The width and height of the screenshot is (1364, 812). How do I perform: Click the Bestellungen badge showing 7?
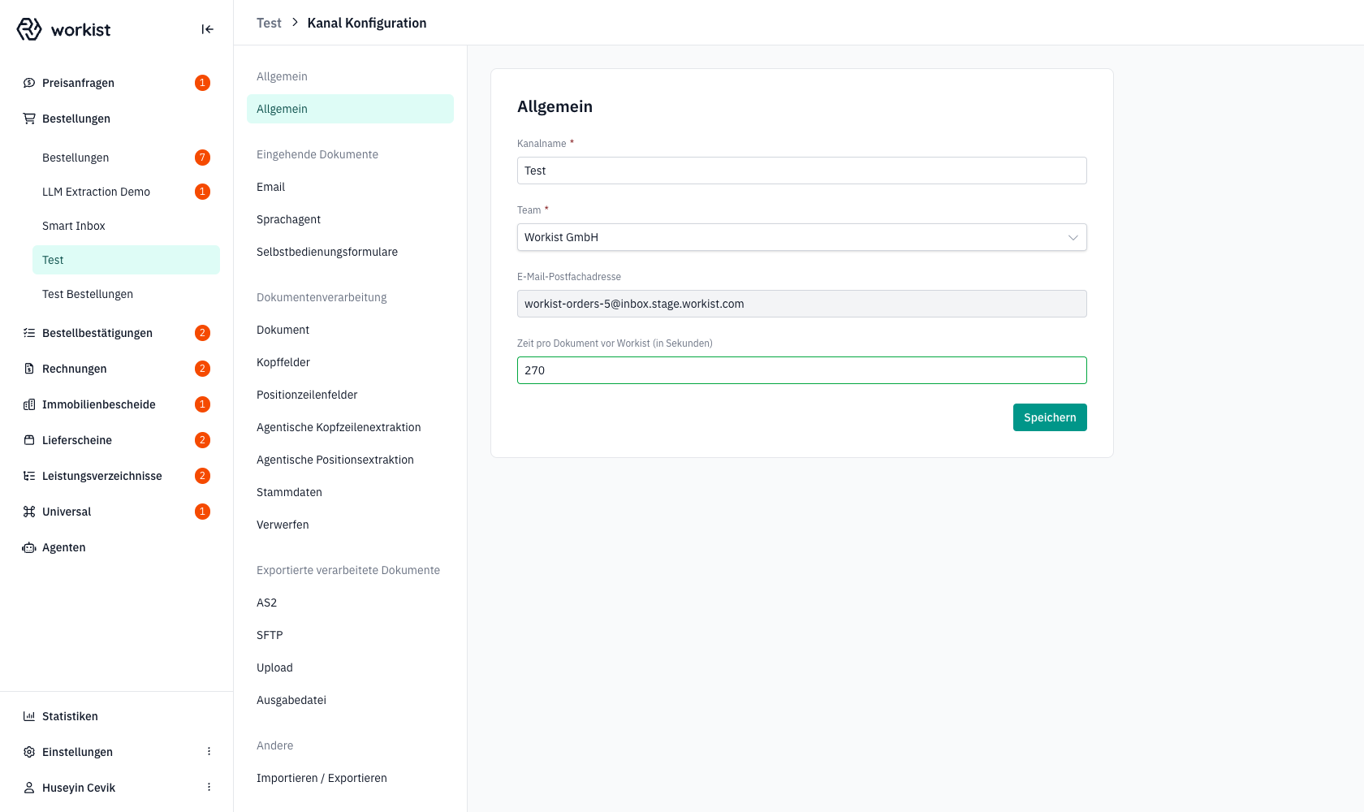click(x=202, y=158)
